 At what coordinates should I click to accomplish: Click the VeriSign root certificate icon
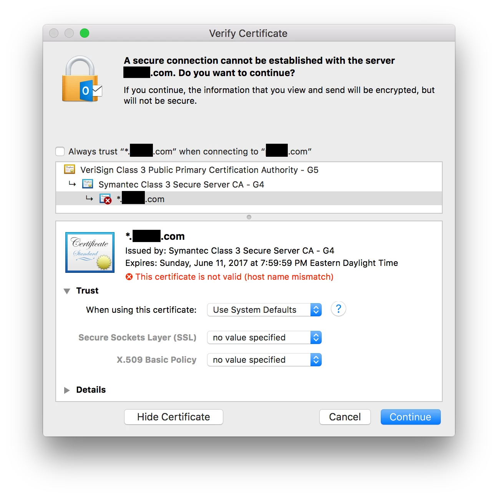point(70,169)
